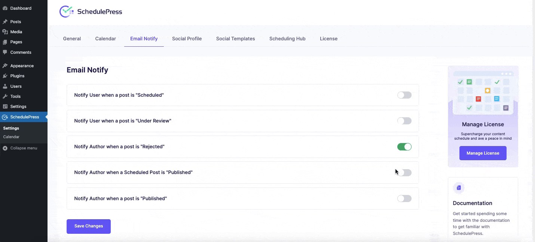Viewport: 535px width, 242px height.
Task: Click label Notify Author when a post is "Published"
Action: pos(120,199)
